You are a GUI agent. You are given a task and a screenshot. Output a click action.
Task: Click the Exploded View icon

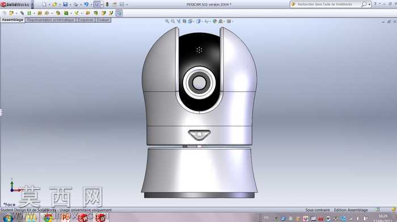pyautogui.click(x=103, y=13)
